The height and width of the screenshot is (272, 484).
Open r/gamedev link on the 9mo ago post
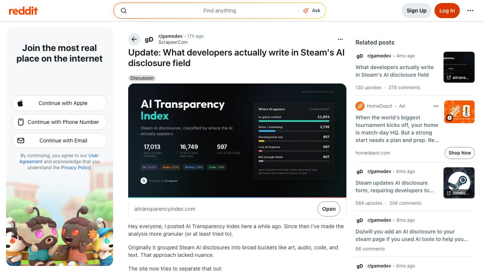point(379,220)
